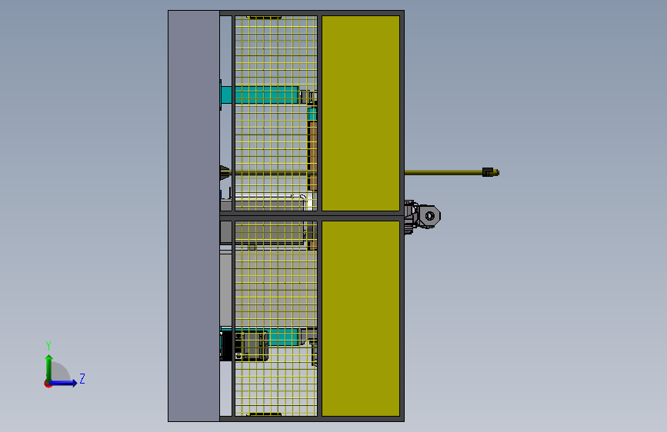The height and width of the screenshot is (432, 667).
Task: Select the lower teal cylinder behind the mesh
Action: 284,337
